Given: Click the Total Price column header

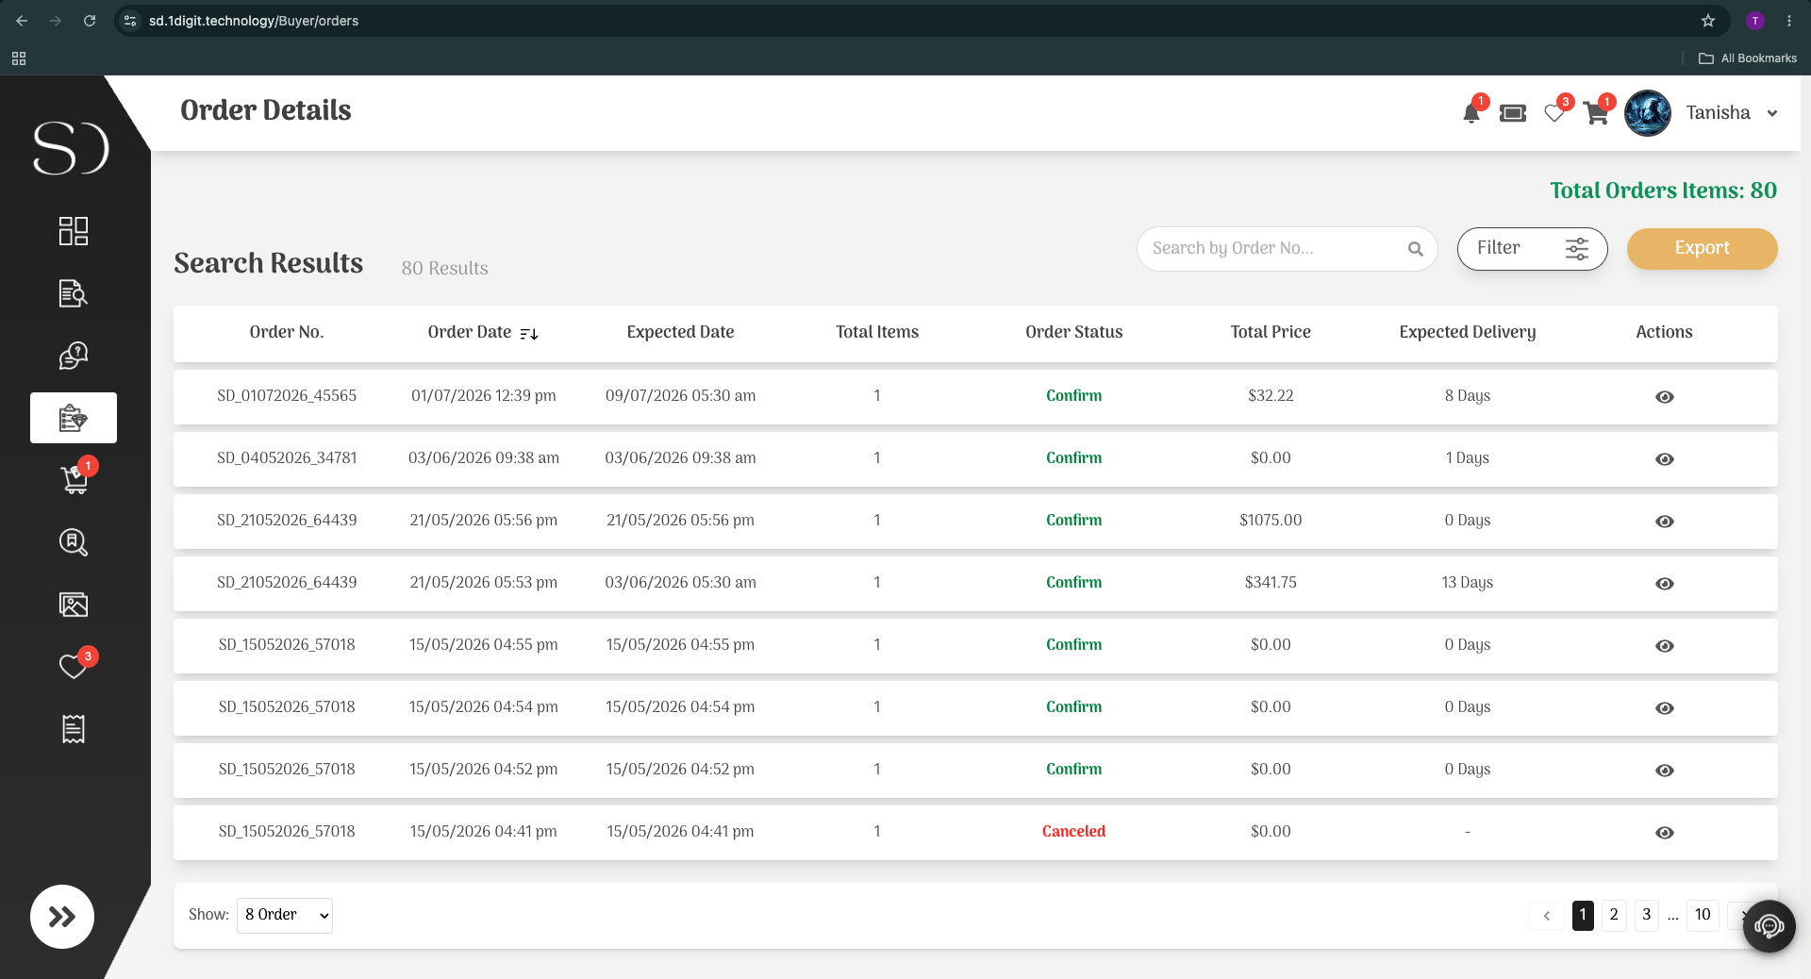Looking at the screenshot, I should [1271, 332].
